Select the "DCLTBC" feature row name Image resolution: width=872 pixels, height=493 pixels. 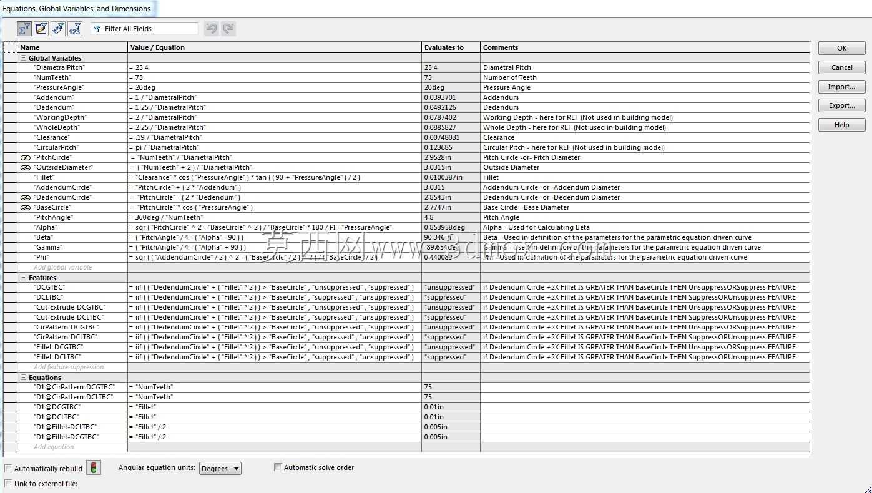[49, 297]
